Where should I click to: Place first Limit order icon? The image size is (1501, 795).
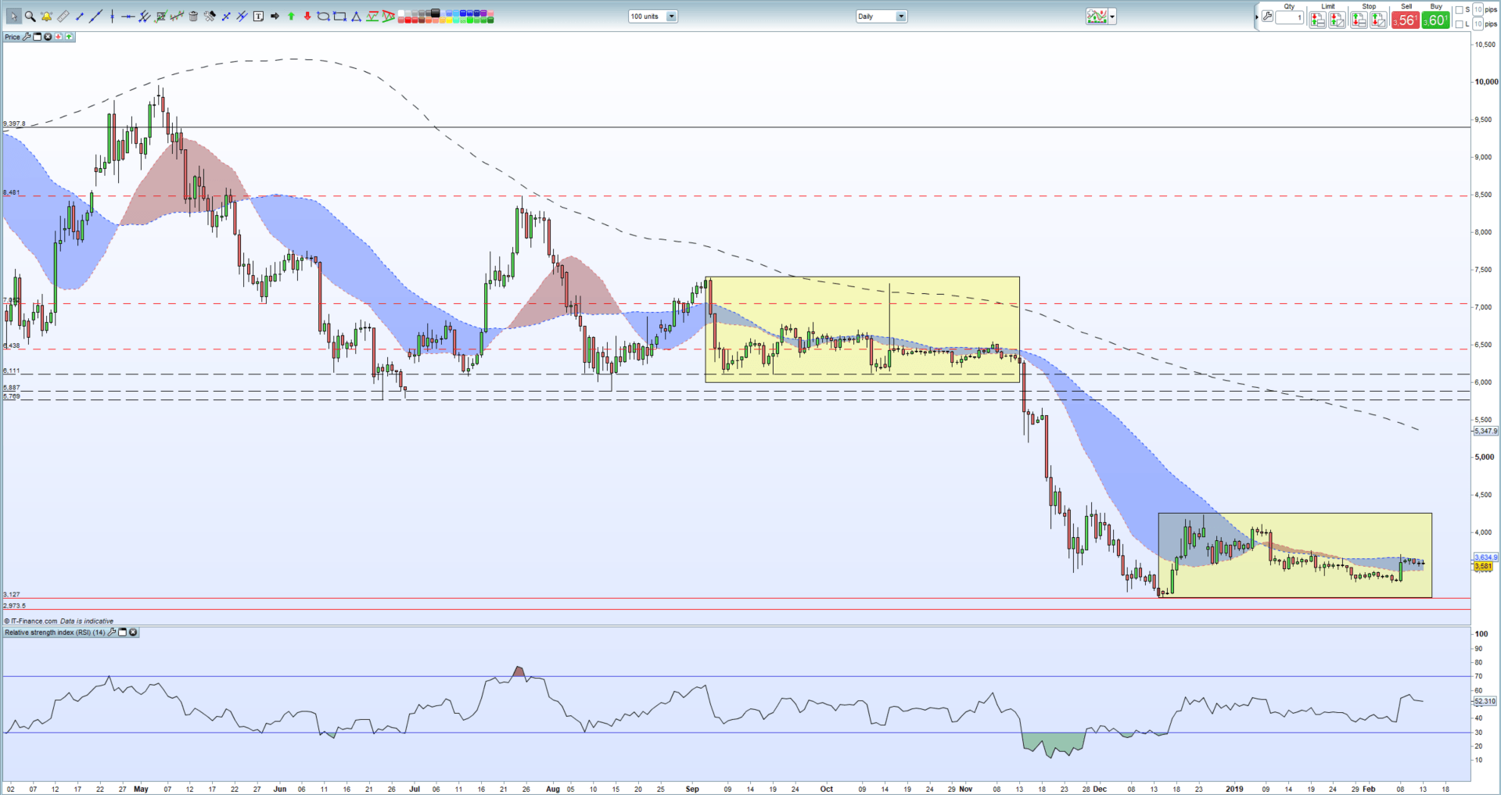coord(1317,20)
